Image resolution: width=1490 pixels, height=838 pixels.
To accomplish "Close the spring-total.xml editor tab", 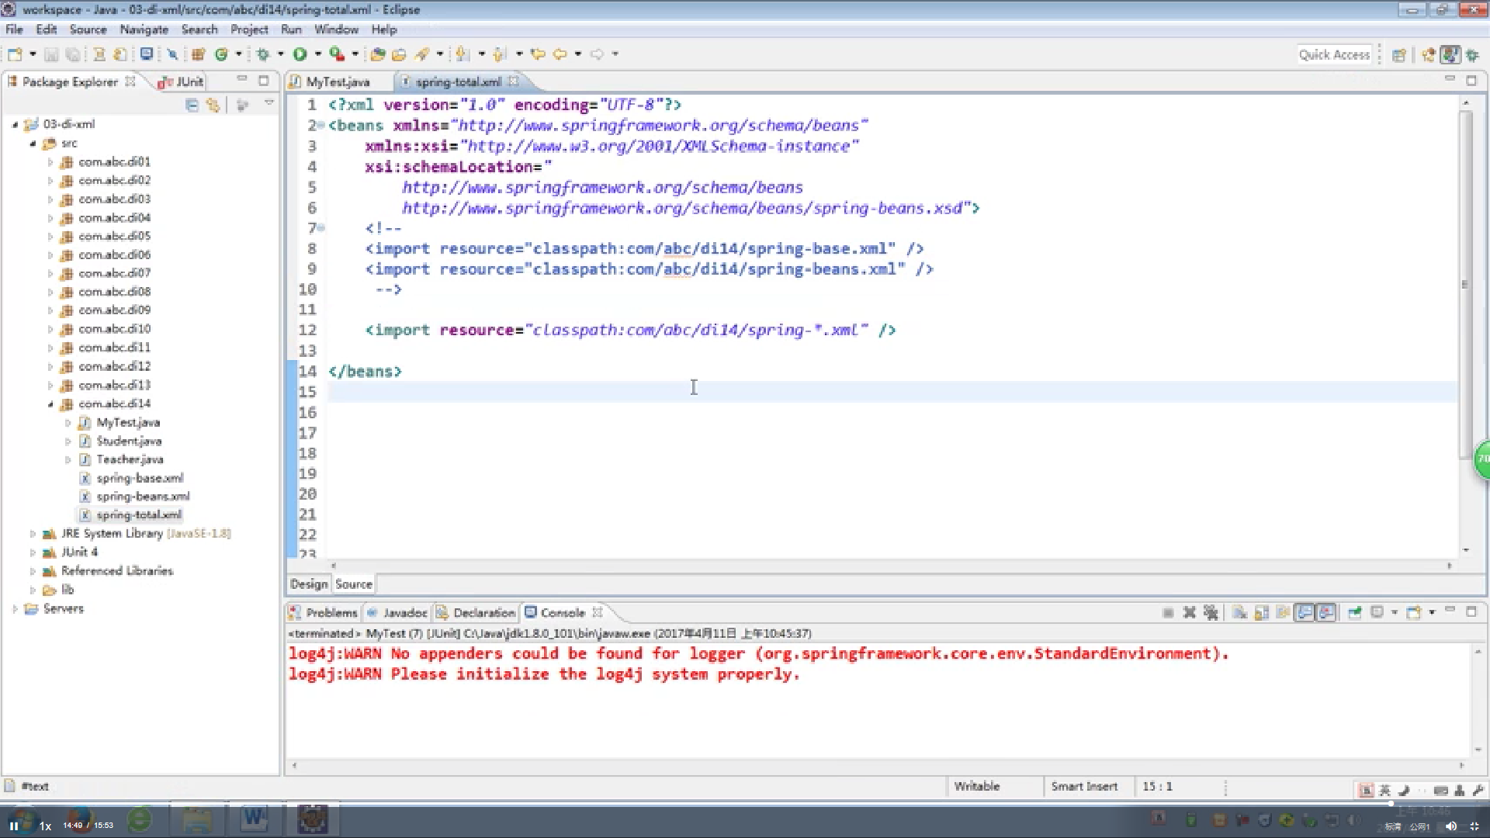I will click(514, 81).
